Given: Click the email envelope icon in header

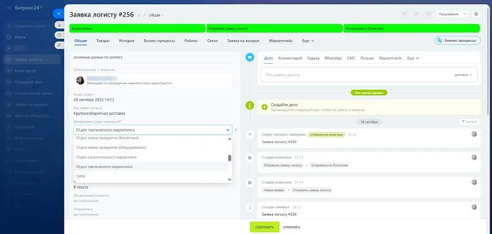Looking at the screenshot, I should [416, 14].
